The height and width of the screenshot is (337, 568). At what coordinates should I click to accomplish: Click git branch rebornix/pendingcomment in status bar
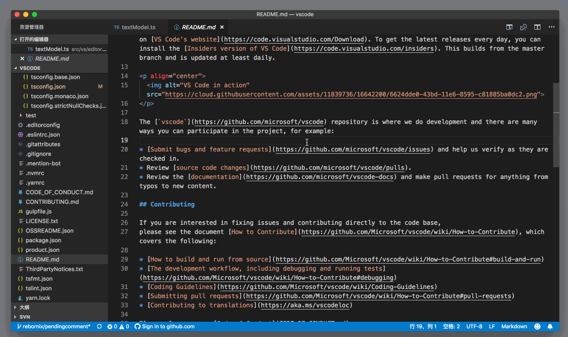(53, 327)
